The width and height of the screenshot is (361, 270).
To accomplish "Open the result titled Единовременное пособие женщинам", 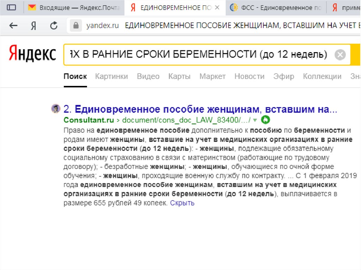I will [x=206, y=109].
